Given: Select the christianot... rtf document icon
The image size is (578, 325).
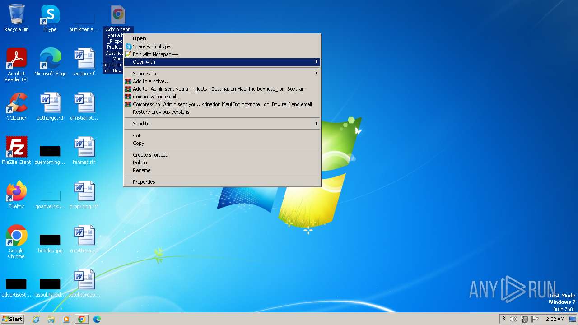Looking at the screenshot, I should [x=84, y=107].
